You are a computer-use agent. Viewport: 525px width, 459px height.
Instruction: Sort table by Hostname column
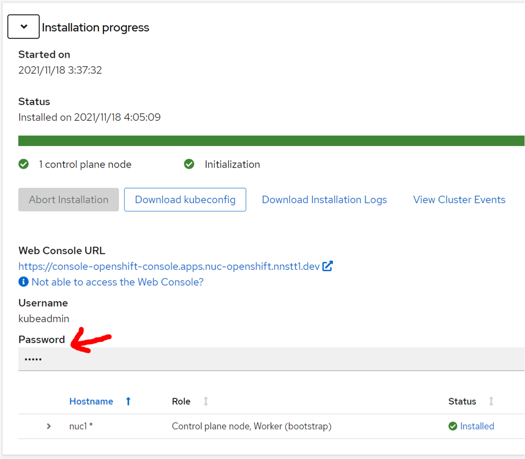(91, 401)
